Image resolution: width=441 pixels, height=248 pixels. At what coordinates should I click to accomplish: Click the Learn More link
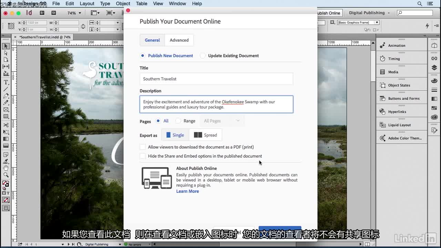pyautogui.click(x=187, y=191)
